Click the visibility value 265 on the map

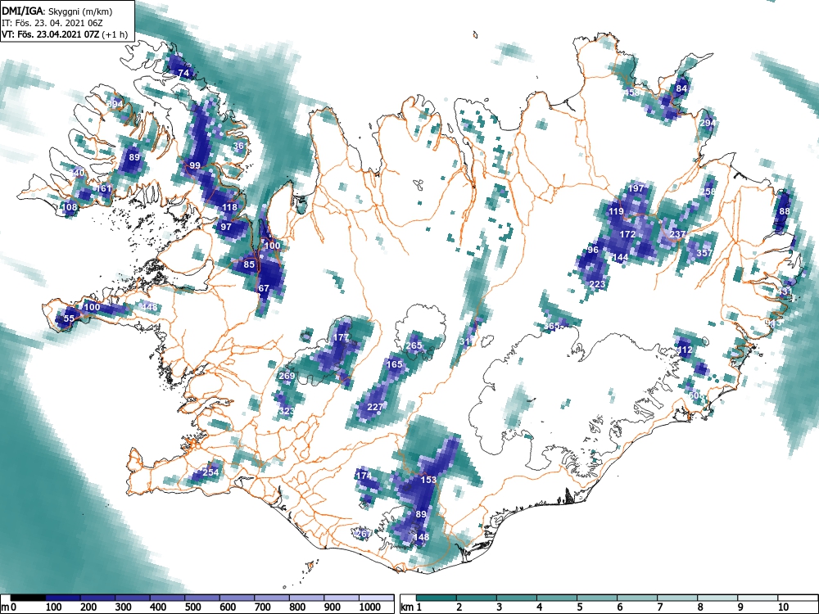coord(414,345)
